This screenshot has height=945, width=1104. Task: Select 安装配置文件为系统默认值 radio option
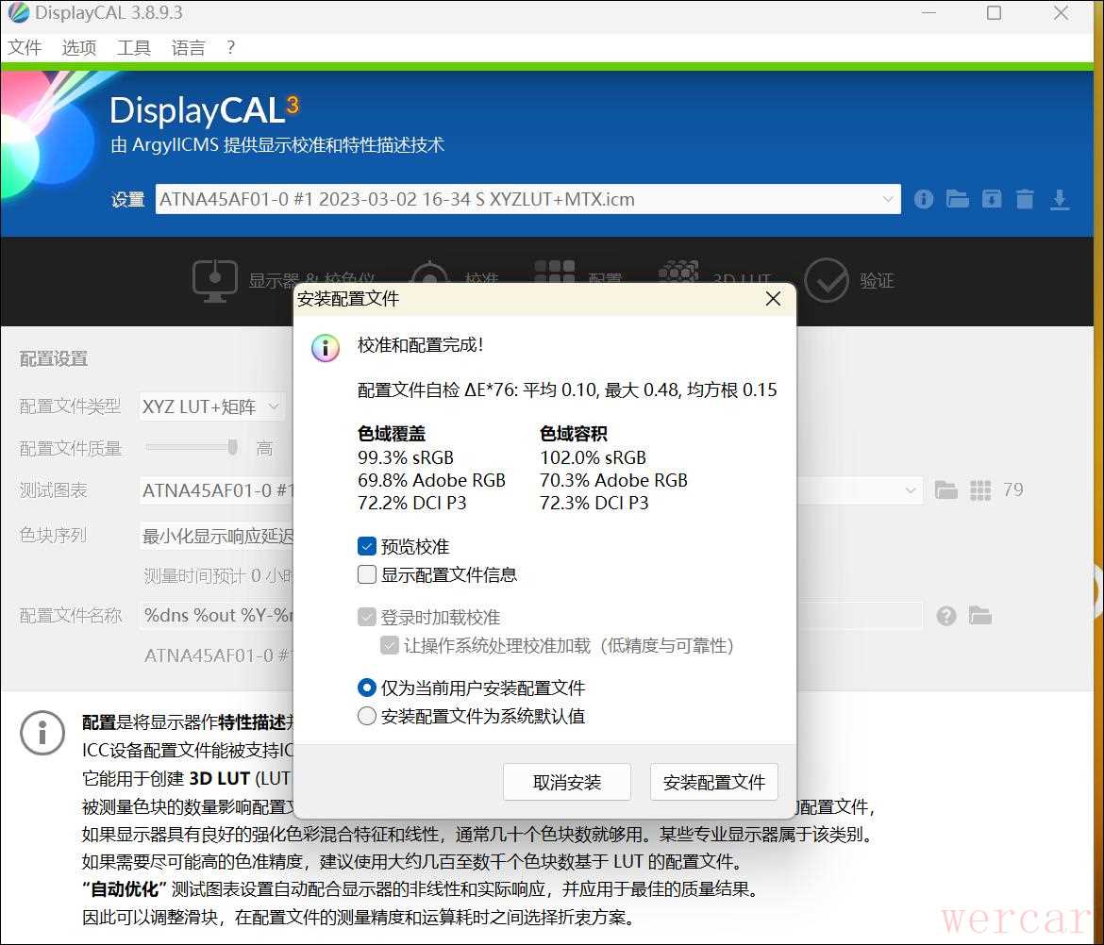pos(367,716)
